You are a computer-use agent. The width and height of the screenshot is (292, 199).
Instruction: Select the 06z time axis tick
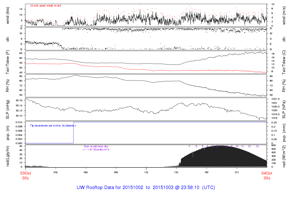click(x=86, y=172)
